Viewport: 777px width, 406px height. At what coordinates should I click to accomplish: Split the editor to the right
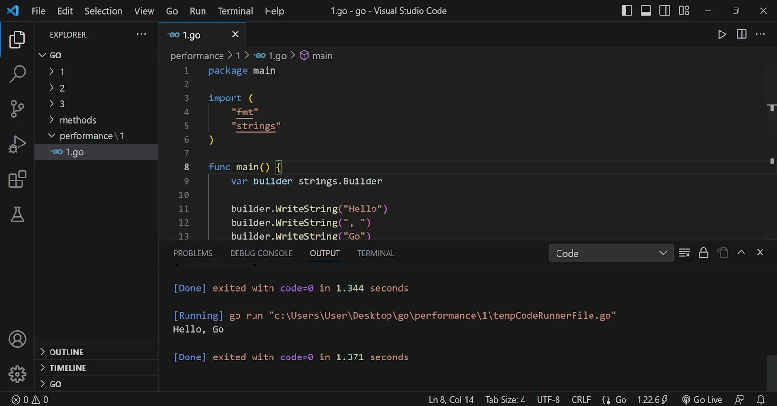(x=742, y=34)
